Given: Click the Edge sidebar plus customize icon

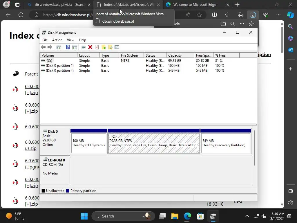Looking at the screenshot, I should 290,69.
